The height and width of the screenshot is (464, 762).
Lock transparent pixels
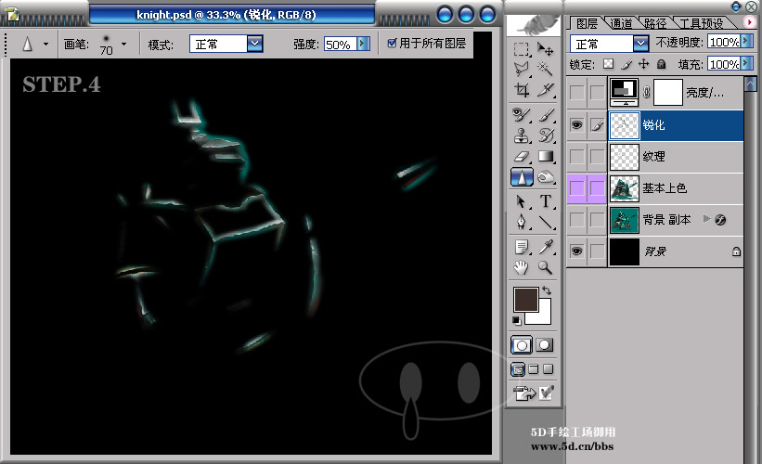coord(608,64)
